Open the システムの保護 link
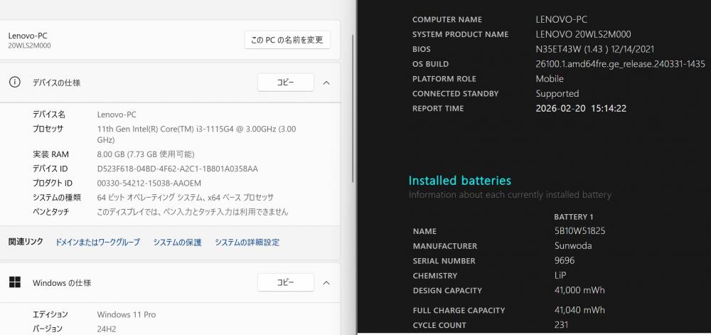 tap(177, 243)
